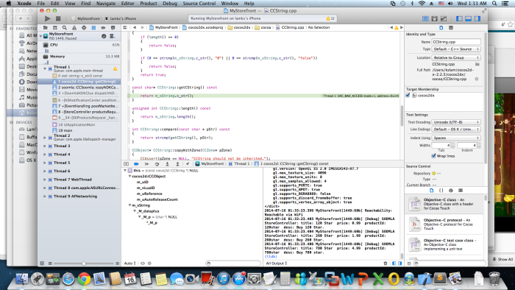The image size is (515, 290).
Task: Toggle the bottom debug area visibility
Action: [469, 18]
